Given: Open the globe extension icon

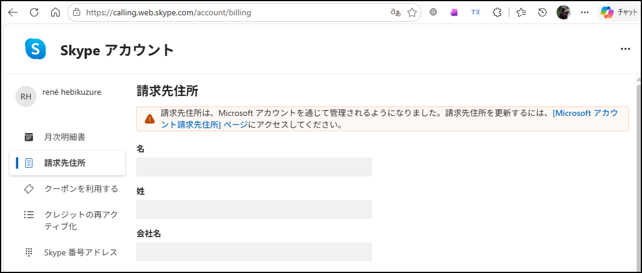Looking at the screenshot, I should coord(433,13).
